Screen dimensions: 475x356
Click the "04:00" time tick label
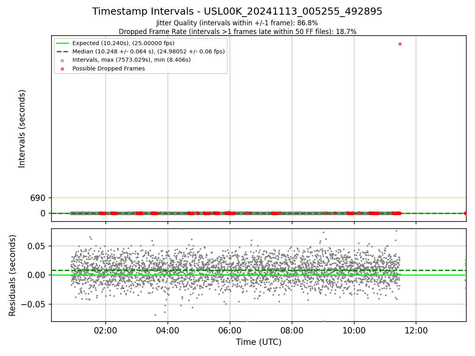[x=168, y=330]
